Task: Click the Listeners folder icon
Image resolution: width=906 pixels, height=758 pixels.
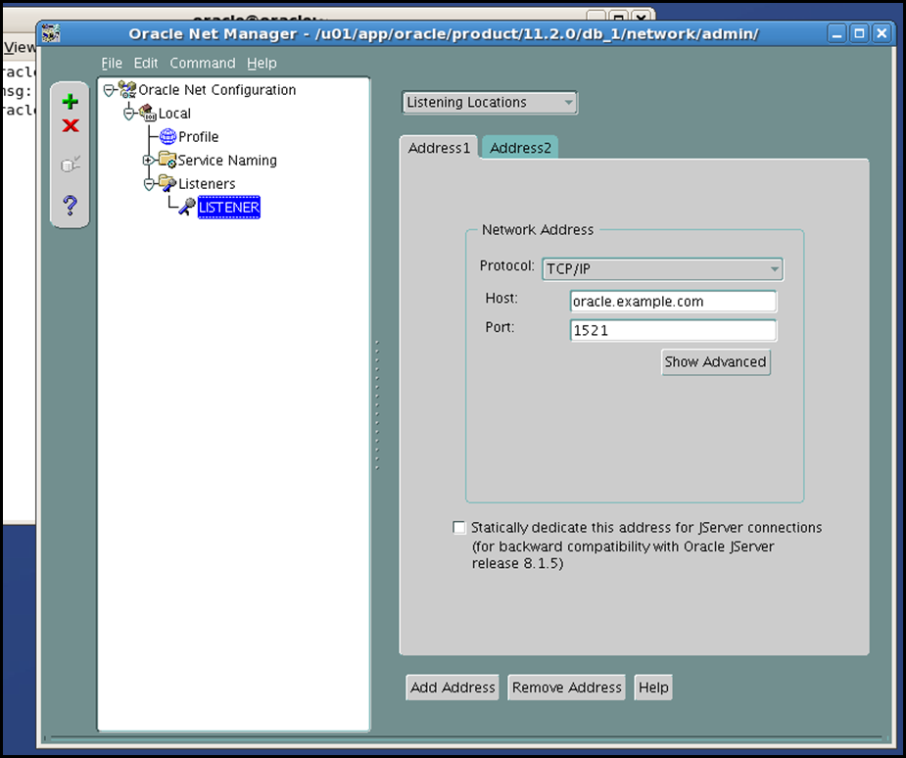Action: [167, 183]
